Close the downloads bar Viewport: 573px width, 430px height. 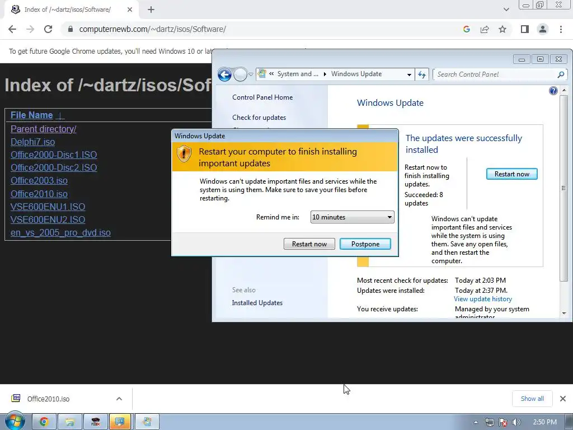563,399
